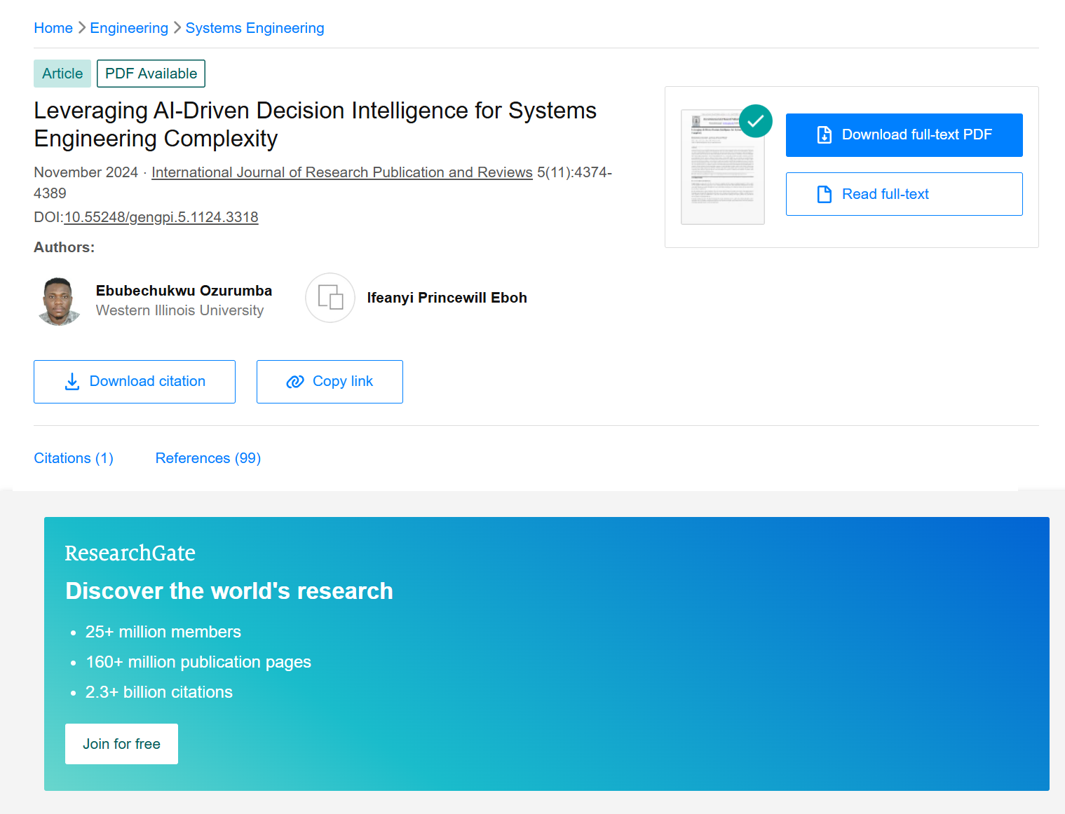Click the Copy link button
The height and width of the screenshot is (814, 1065).
pos(330,382)
